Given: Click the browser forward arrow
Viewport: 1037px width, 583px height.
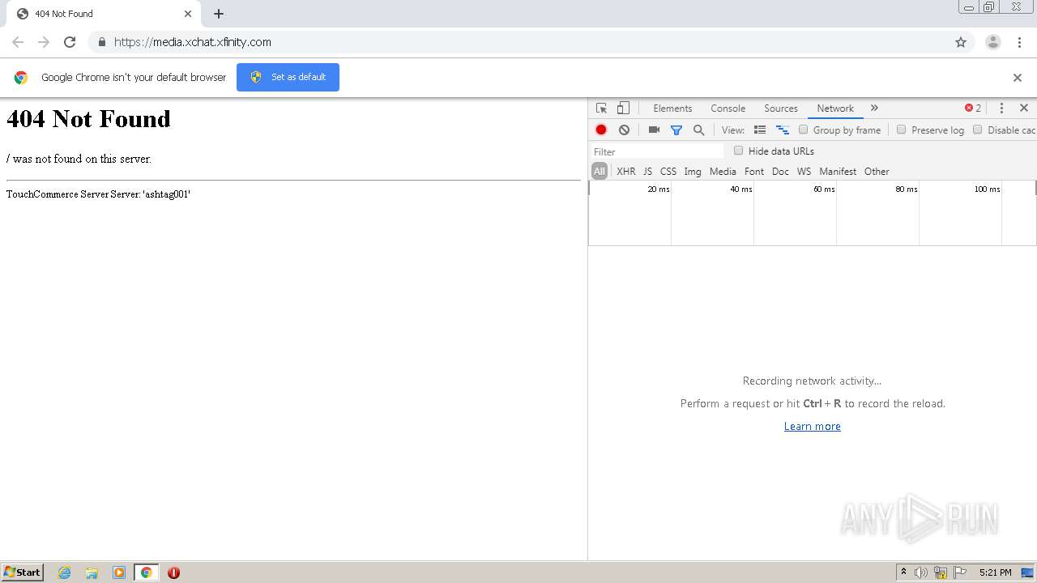Looking at the screenshot, I should pos(44,42).
